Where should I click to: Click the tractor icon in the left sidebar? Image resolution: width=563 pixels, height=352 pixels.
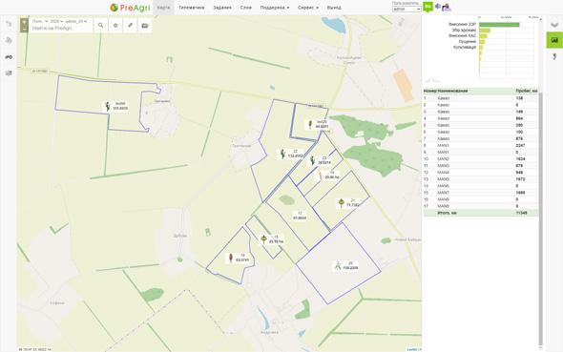point(9,57)
